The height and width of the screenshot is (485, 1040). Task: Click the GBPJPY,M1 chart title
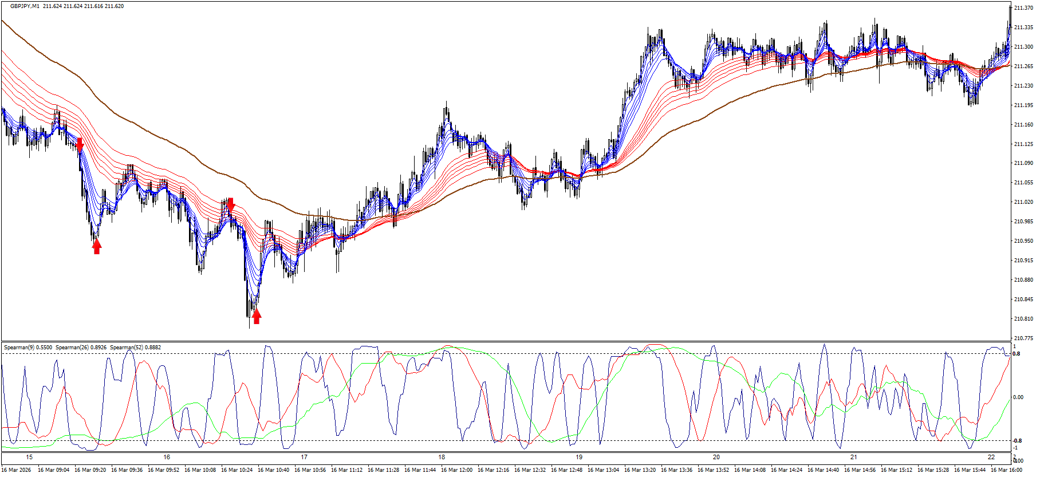click(x=25, y=6)
